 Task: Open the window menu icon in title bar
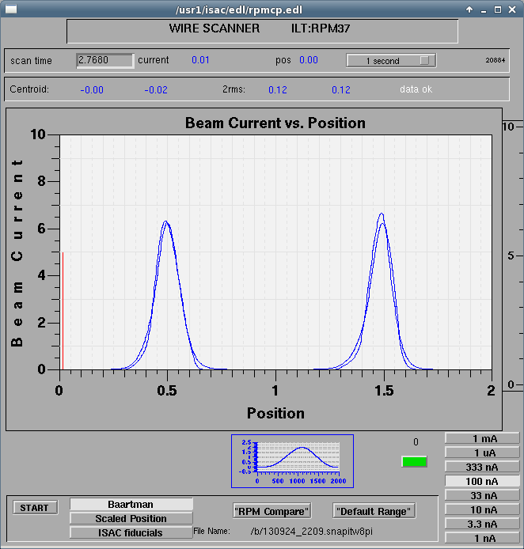point(9,9)
